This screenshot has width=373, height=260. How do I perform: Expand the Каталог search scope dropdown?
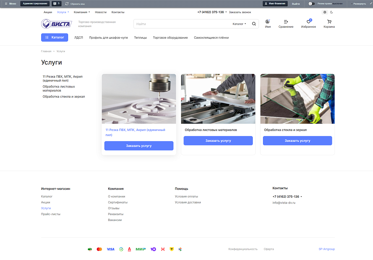(x=239, y=24)
